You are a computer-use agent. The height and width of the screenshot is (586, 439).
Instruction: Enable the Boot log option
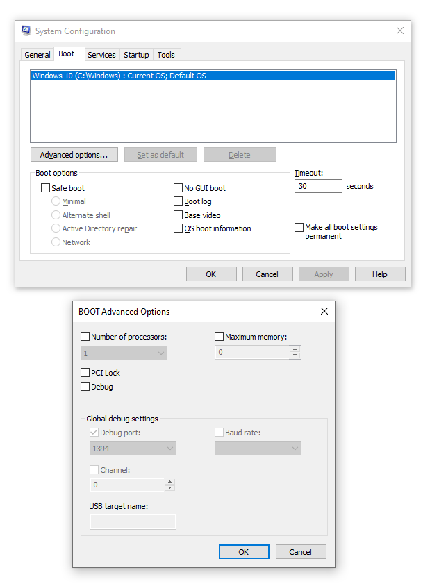point(179,201)
